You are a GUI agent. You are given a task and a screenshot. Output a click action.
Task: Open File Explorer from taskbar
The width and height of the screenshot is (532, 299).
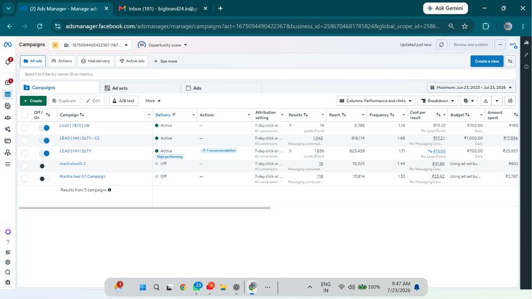(x=223, y=287)
